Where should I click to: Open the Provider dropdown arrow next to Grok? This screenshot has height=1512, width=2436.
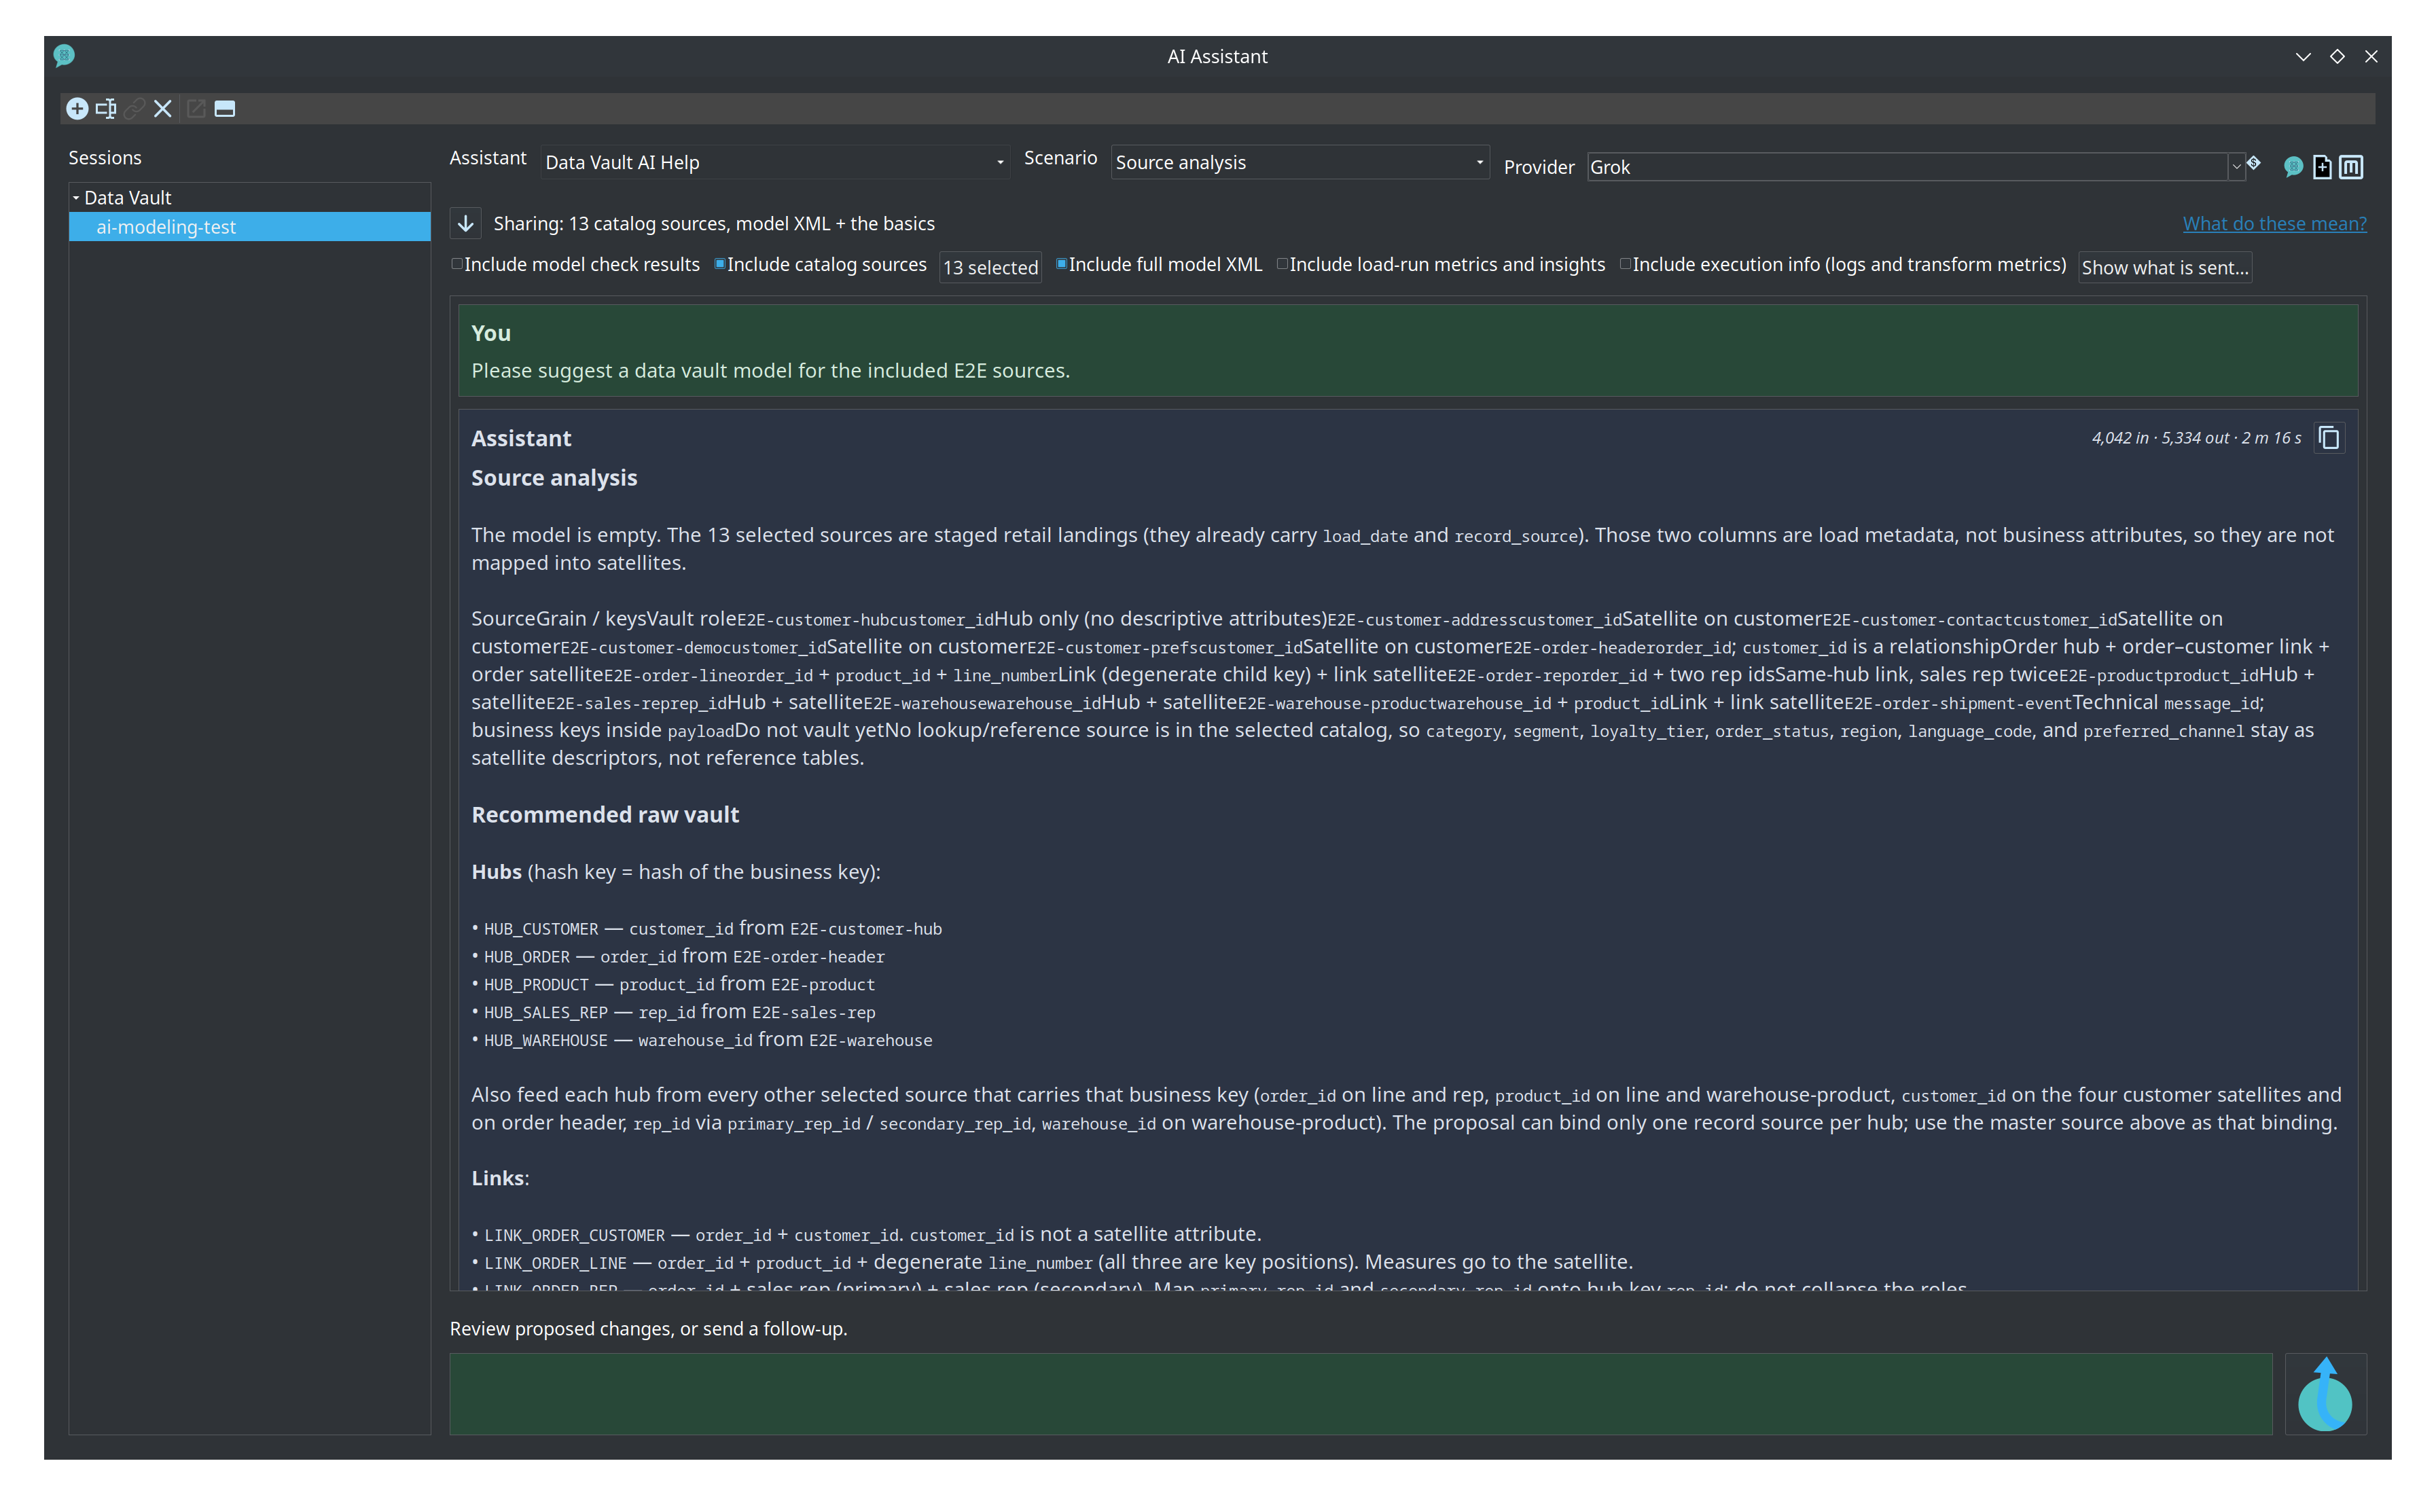(2236, 167)
